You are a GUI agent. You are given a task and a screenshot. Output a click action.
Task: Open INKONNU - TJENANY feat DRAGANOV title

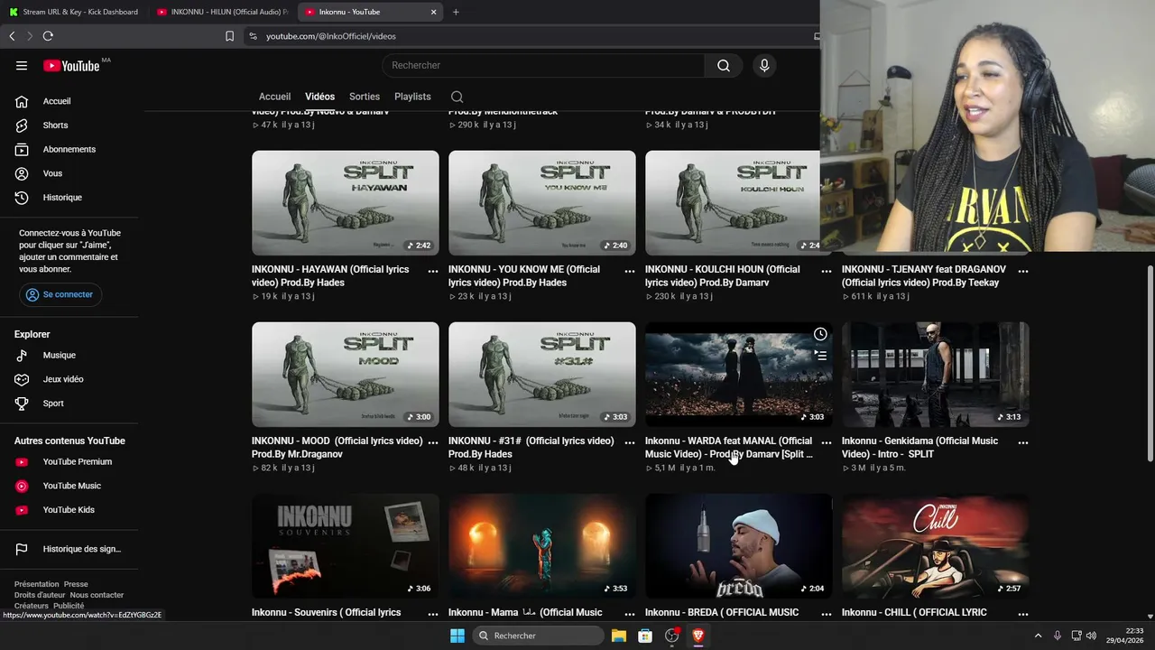(924, 276)
